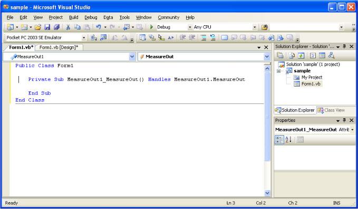Open the Edit menu
358x209 pixels.
[23, 17]
